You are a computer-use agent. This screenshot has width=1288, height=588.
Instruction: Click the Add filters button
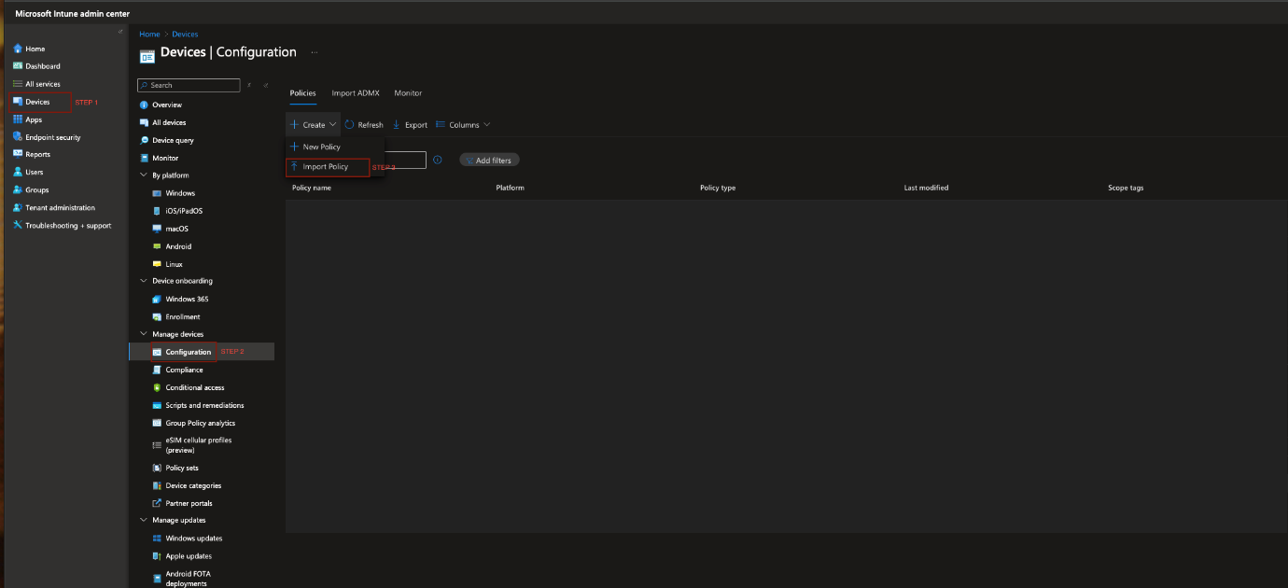pos(489,161)
